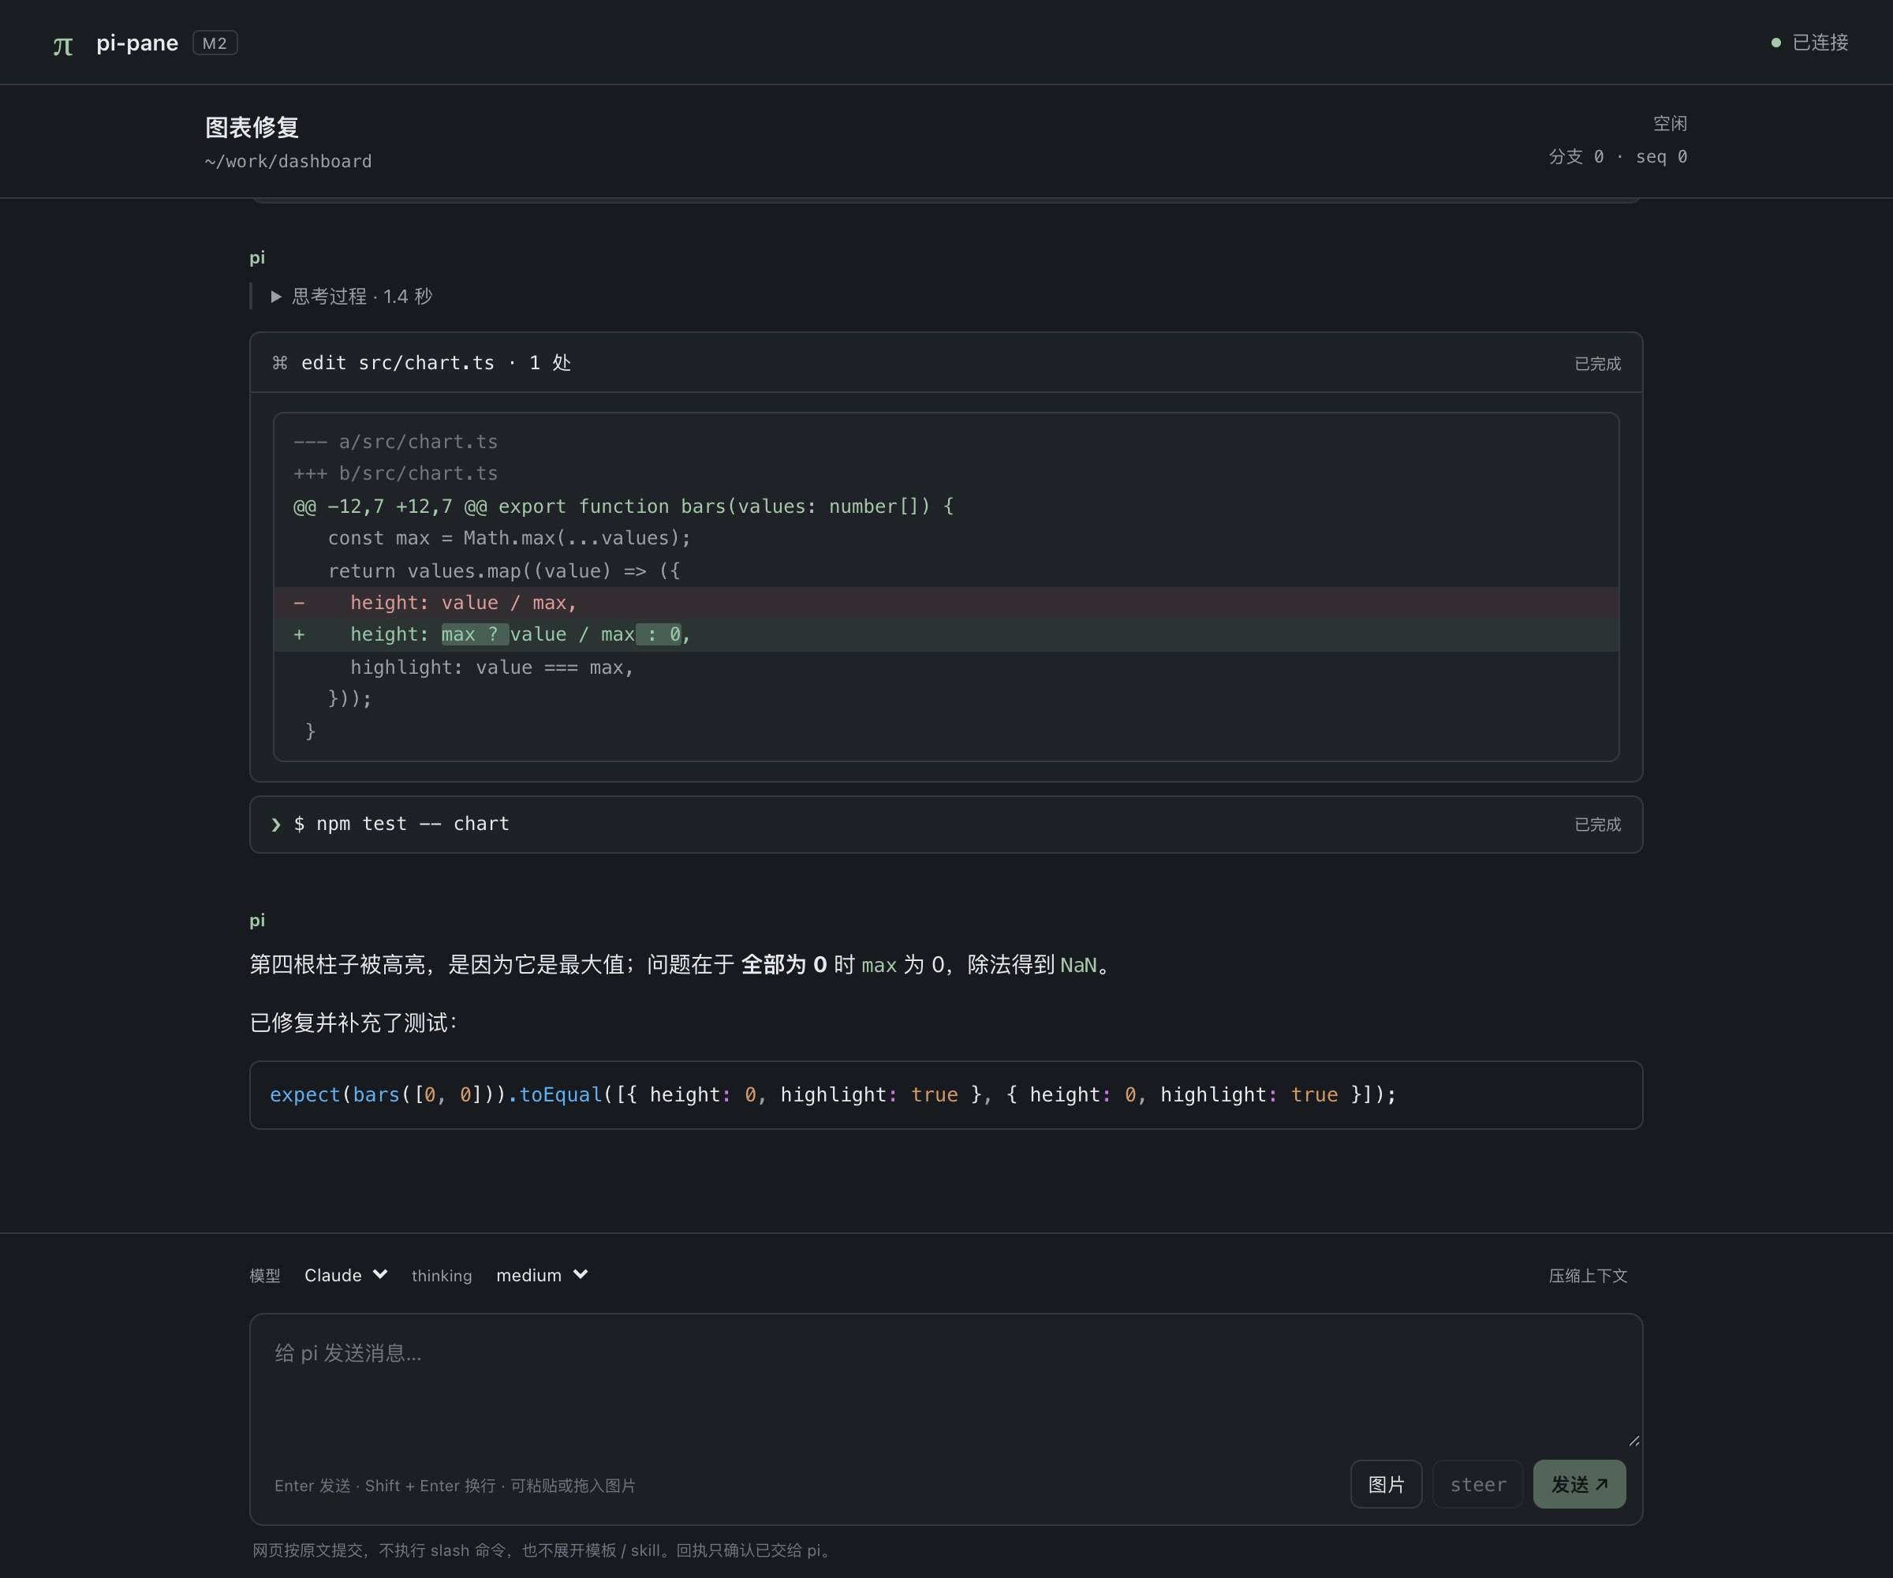The image size is (1893, 1578).
Task: Collapse the edit src/chart.ts tool header
Action: [946, 362]
